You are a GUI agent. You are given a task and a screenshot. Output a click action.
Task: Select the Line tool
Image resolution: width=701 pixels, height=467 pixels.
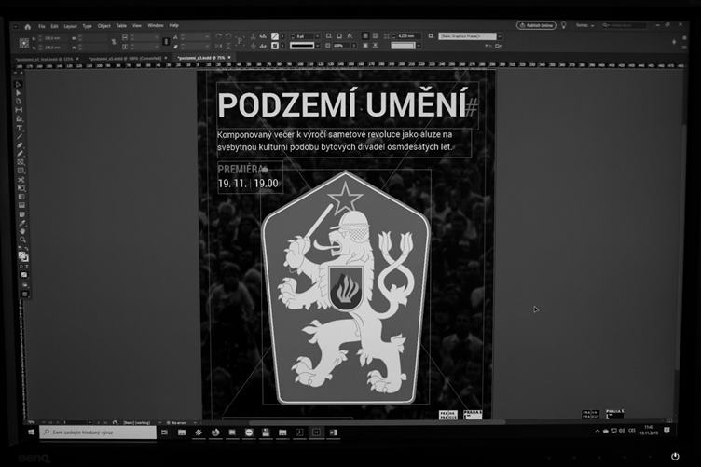(20, 136)
